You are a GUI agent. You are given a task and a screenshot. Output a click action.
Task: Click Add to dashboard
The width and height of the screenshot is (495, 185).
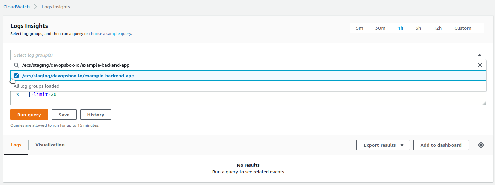tap(441, 145)
